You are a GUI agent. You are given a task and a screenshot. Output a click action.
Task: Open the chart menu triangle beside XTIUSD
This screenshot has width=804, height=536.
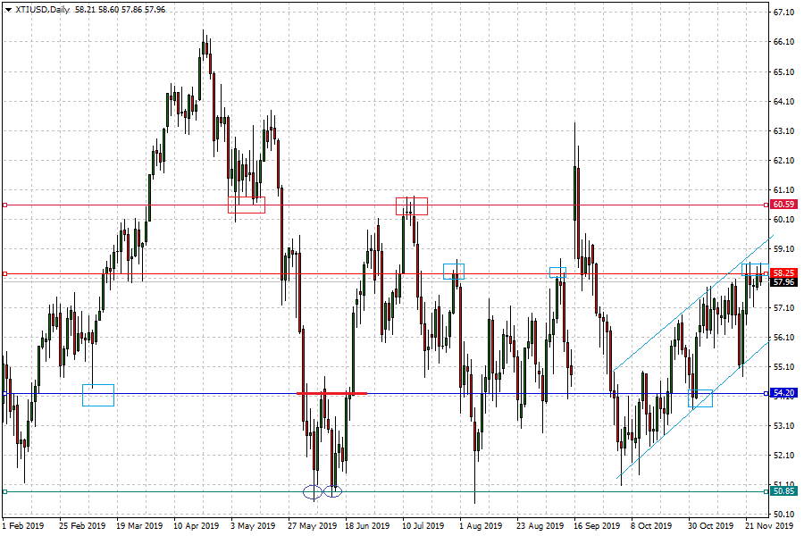8,10
